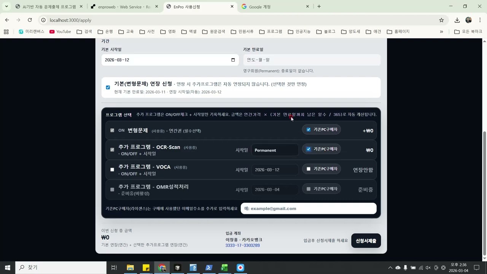This screenshot has width=487, height=274.
Task: Click the 신청서제출 button
Action: [366, 241]
